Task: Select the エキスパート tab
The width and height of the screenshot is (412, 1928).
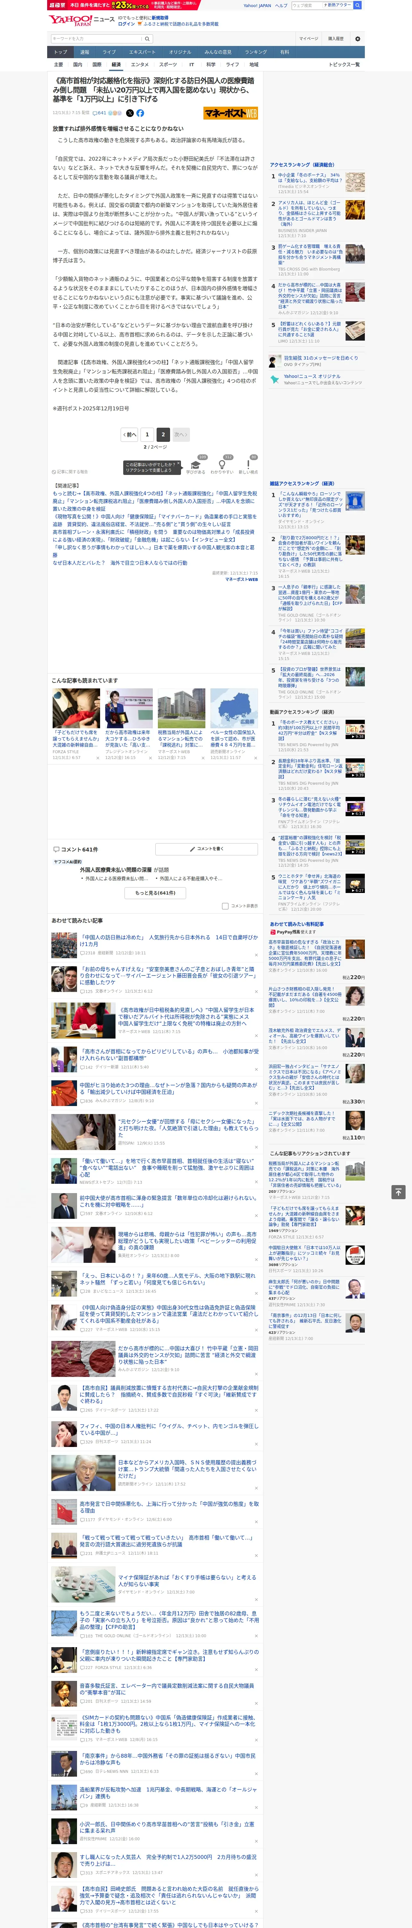Action: (x=142, y=52)
